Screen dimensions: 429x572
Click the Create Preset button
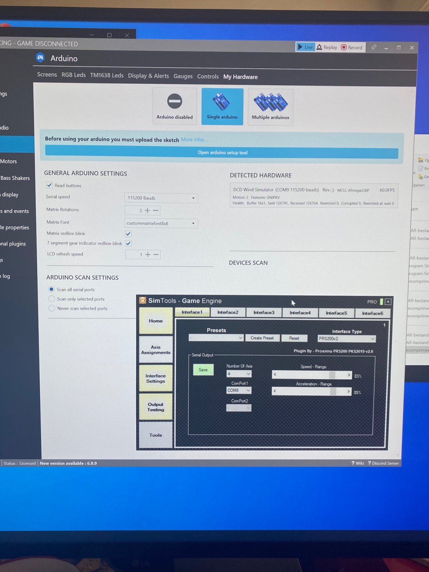[x=262, y=338]
